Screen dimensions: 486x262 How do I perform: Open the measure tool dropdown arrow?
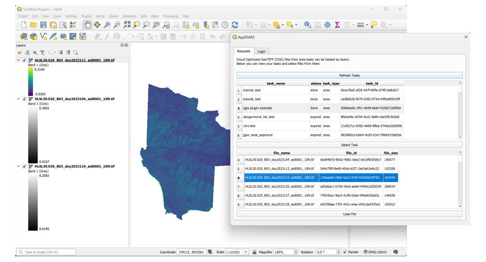pyautogui.click(x=367, y=25)
